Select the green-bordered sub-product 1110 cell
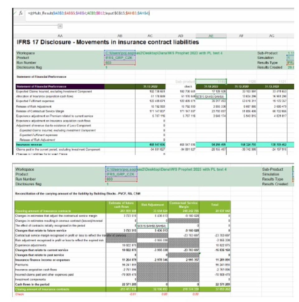299x302 pixels. (x=211, y=81)
